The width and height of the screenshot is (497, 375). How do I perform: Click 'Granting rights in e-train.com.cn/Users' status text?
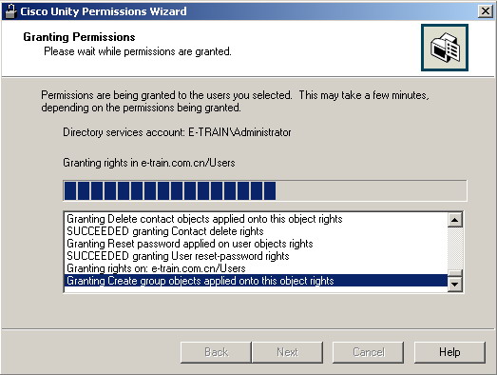149,163
